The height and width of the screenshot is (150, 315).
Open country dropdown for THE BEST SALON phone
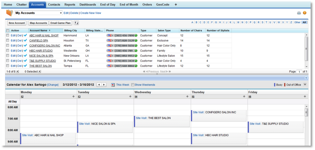112,66
